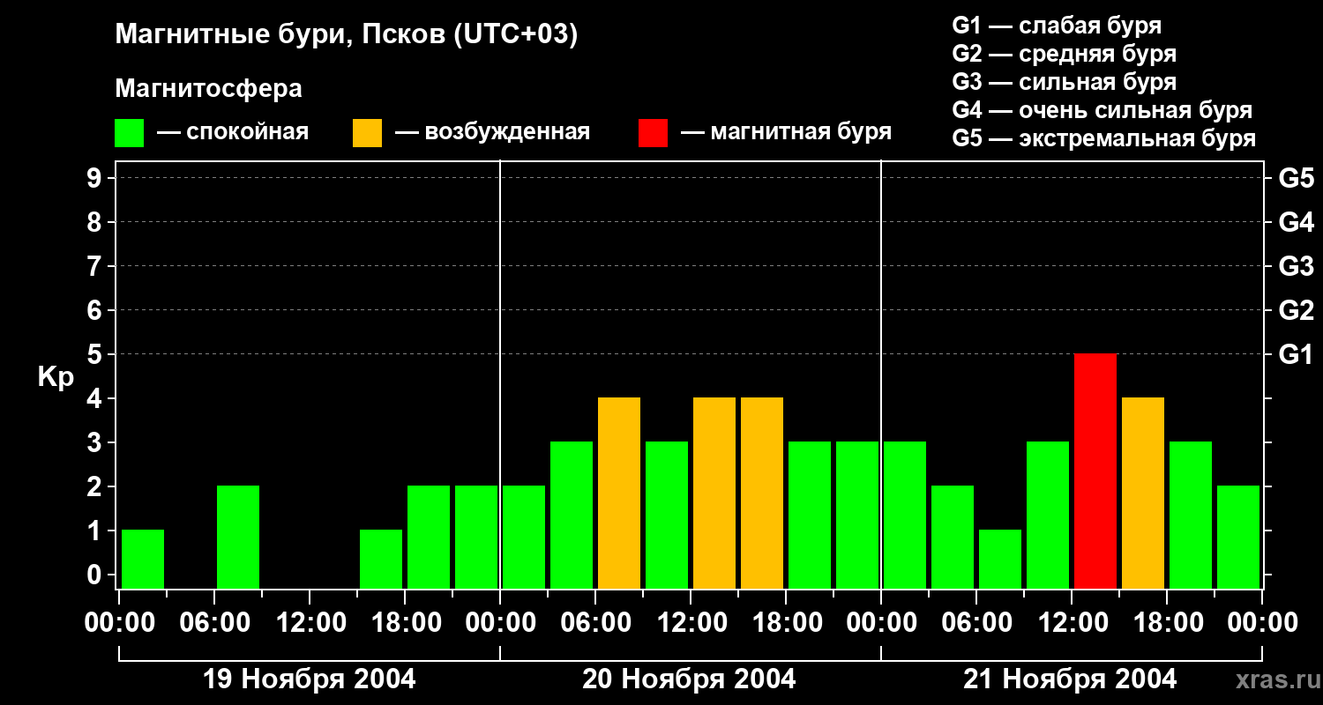Click the '18:00' time label for 20 November
The height and width of the screenshot is (705, 1323).
point(786,623)
